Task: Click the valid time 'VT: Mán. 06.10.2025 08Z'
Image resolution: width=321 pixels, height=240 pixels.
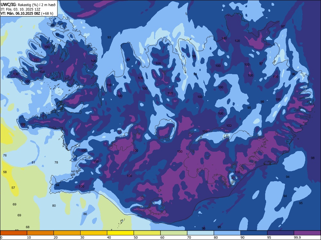Action: 21,13
